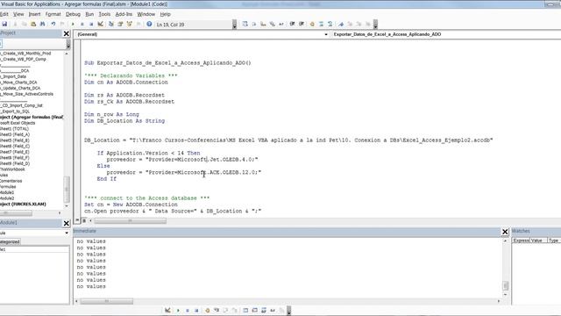This screenshot has height=316, width=561.
Task: Toggle a bookmark with the flag icon
Action: 341,24
